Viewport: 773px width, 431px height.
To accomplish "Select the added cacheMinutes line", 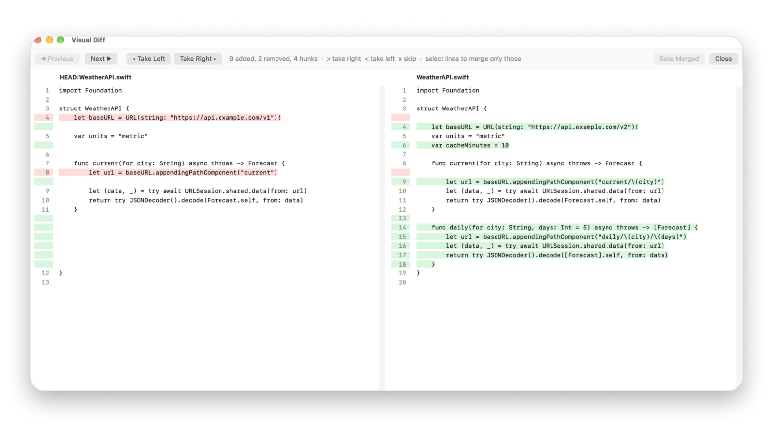I will (x=463, y=146).
